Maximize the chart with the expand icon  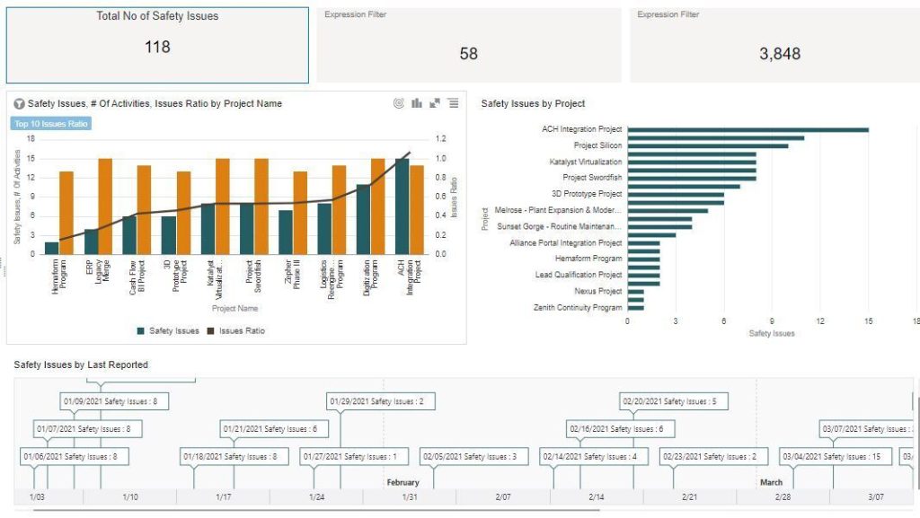(x=435, y=103)
